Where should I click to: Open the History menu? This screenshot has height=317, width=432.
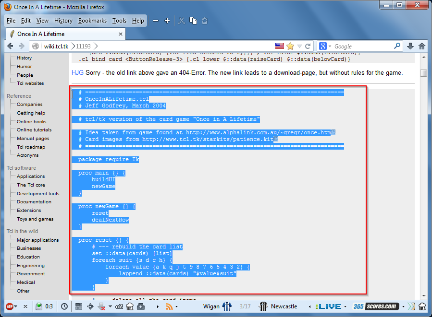point(63,21)
